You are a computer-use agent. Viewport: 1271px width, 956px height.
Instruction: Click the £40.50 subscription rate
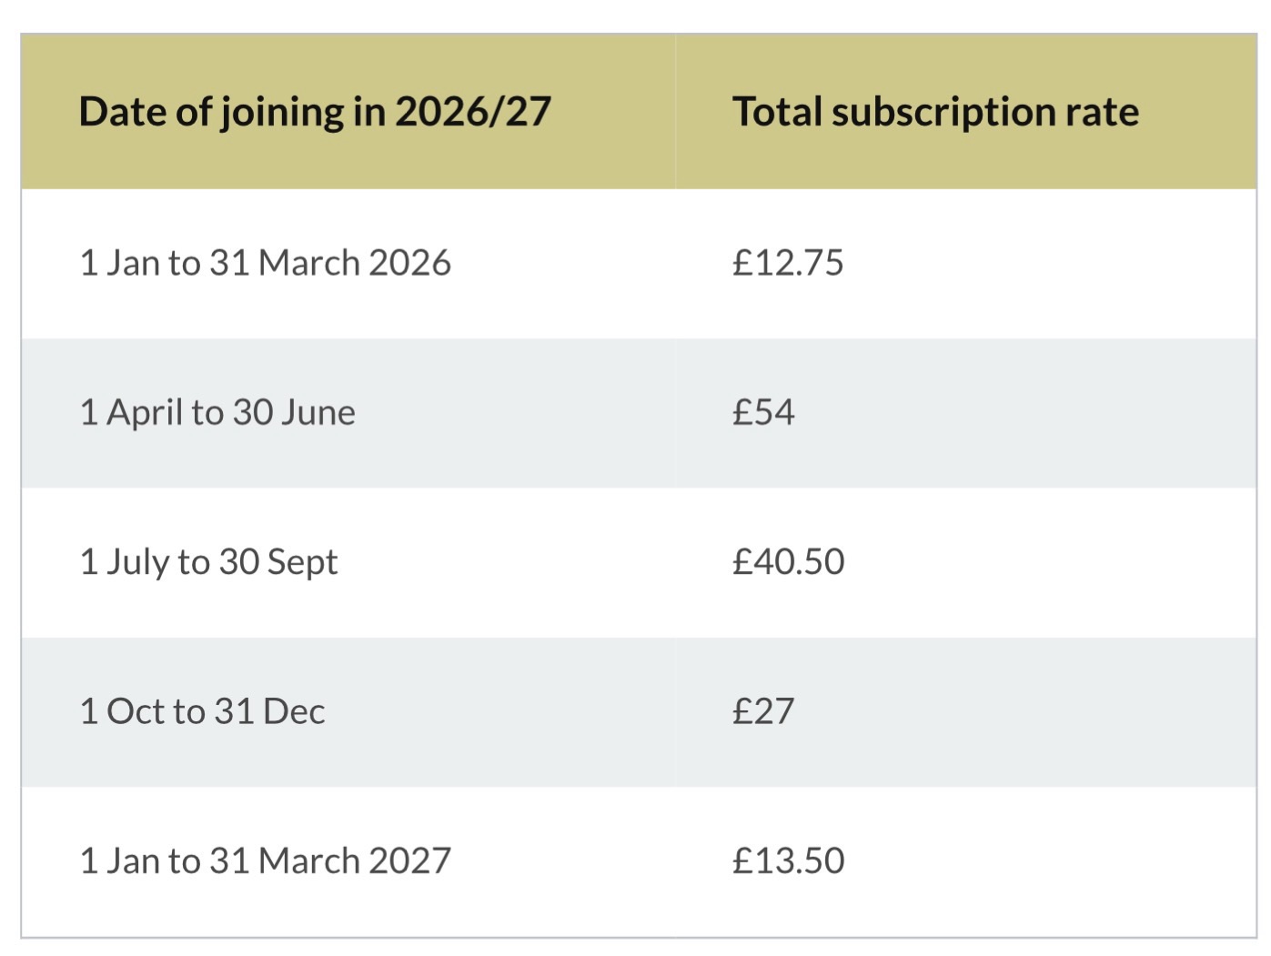788,562
